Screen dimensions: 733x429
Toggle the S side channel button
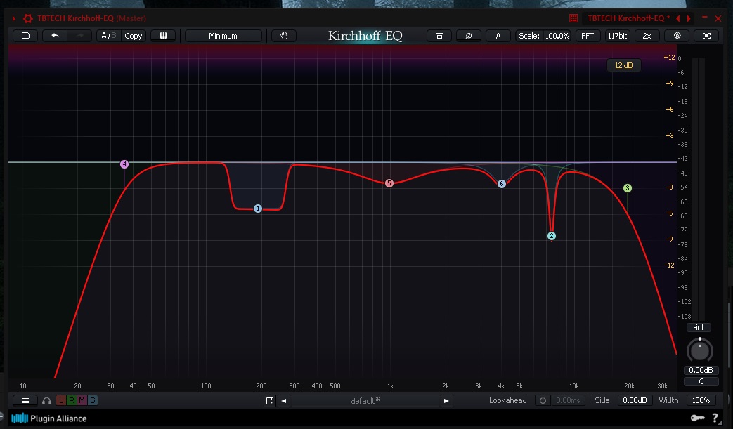(x=93, y=400)
